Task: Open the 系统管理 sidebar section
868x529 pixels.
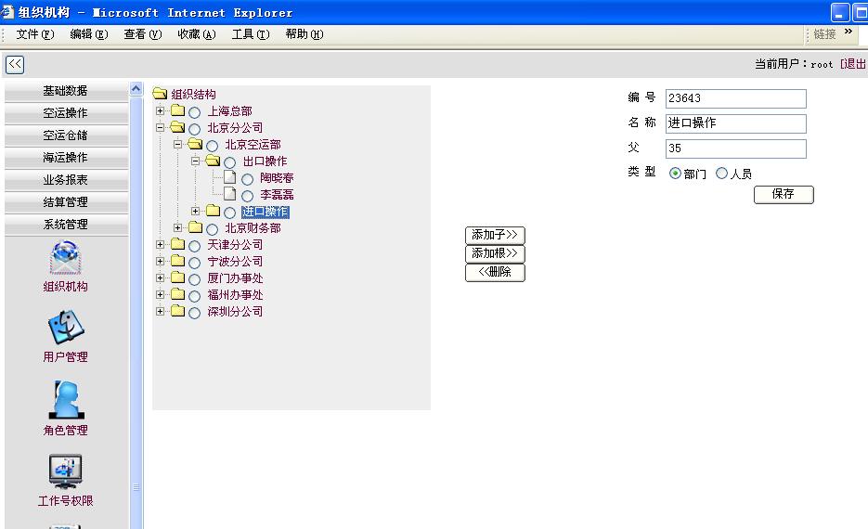Action: (x=66, y=224)
